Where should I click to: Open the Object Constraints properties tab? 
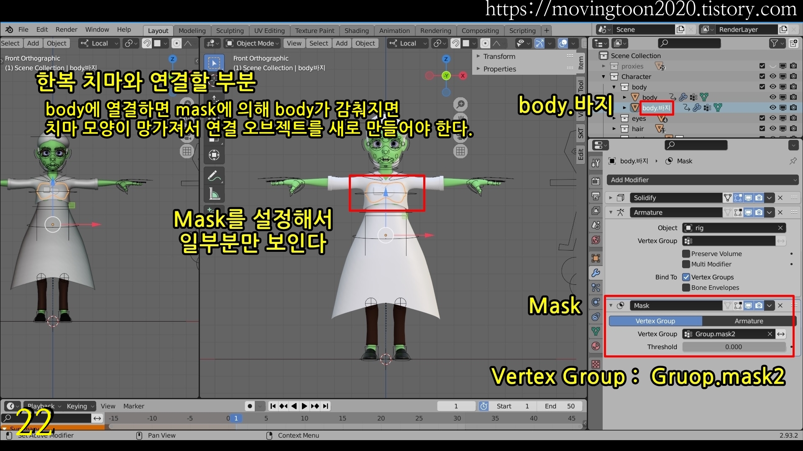tap(596, 317)
